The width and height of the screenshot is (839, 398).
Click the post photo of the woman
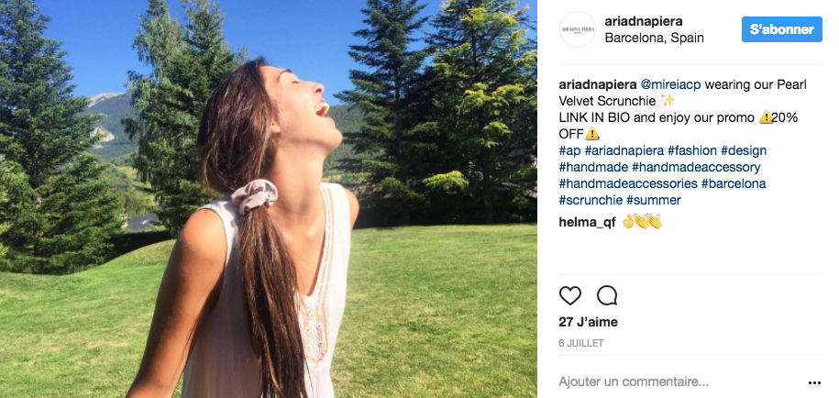click(x=269, y=199)
